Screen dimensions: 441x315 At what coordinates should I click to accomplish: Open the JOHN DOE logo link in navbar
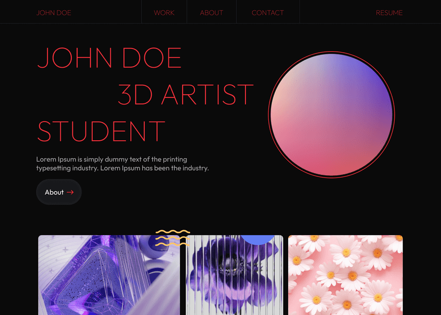54,13
